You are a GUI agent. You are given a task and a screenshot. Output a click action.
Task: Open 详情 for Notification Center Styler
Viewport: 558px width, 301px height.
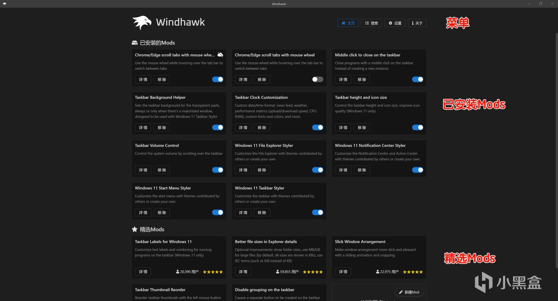tap(343, 170)
